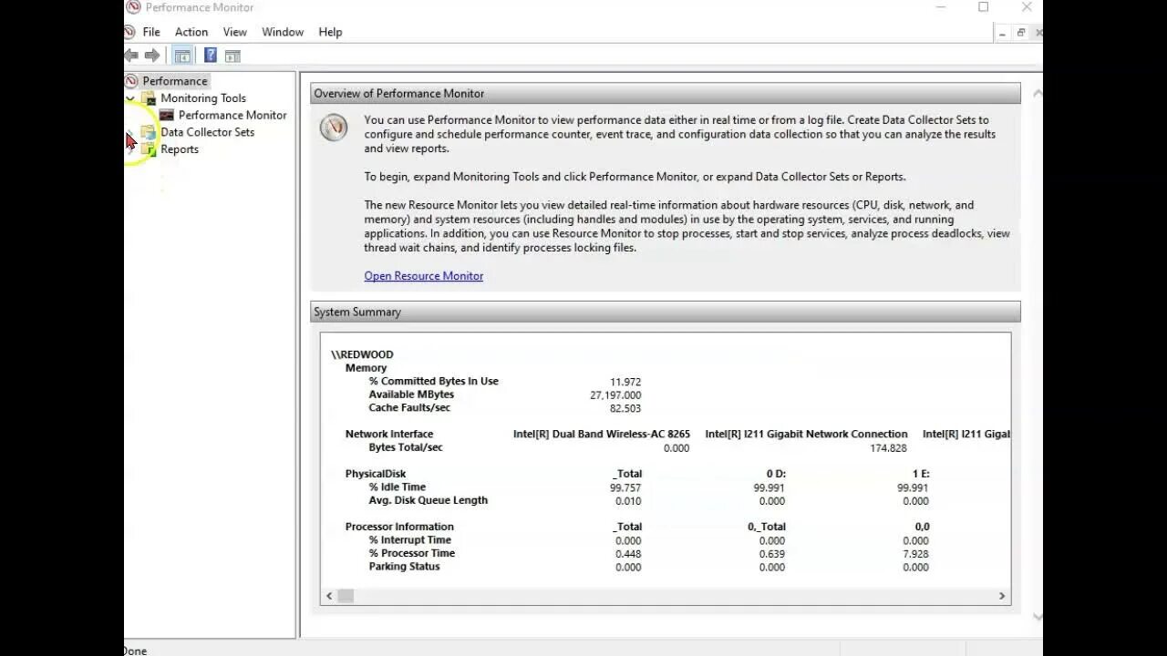This screenshot has height=656, width=1167.
Task: Click the value 0.448
Action: (628, 554)
